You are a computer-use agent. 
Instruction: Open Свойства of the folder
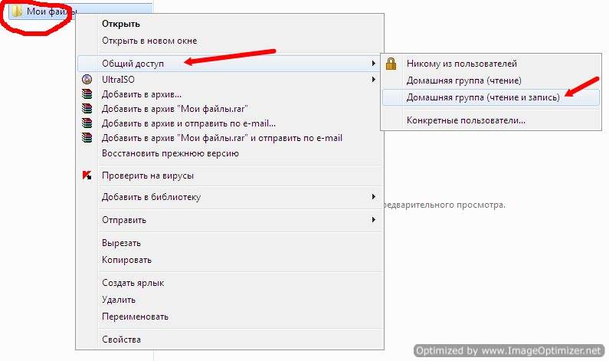pos(121,340)
